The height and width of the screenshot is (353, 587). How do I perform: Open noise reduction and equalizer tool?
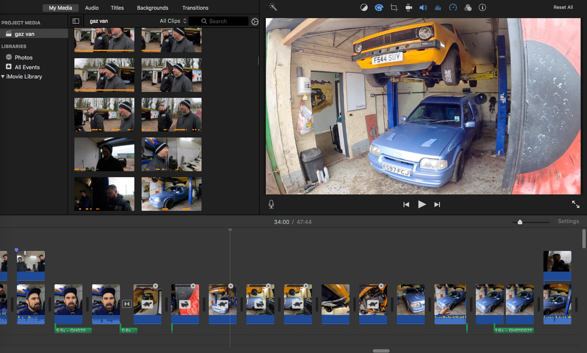(x=438, y=7)
